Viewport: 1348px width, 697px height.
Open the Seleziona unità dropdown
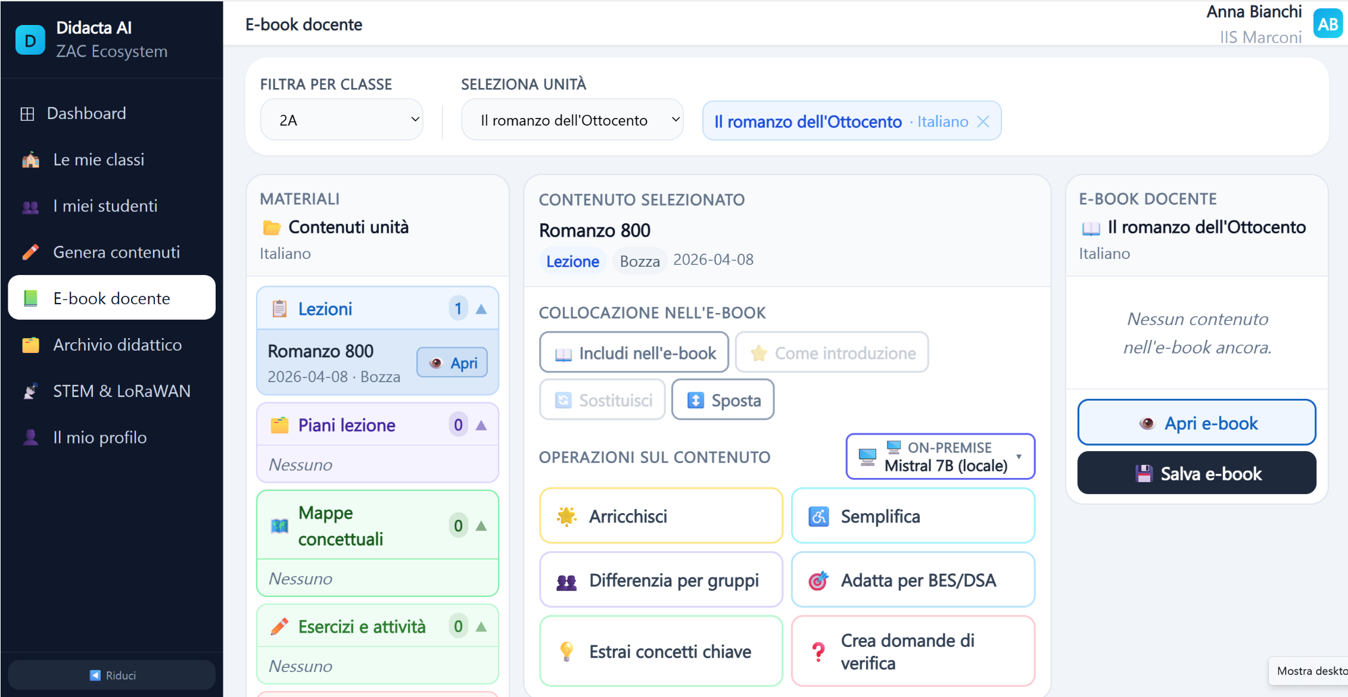click(572, 120)
